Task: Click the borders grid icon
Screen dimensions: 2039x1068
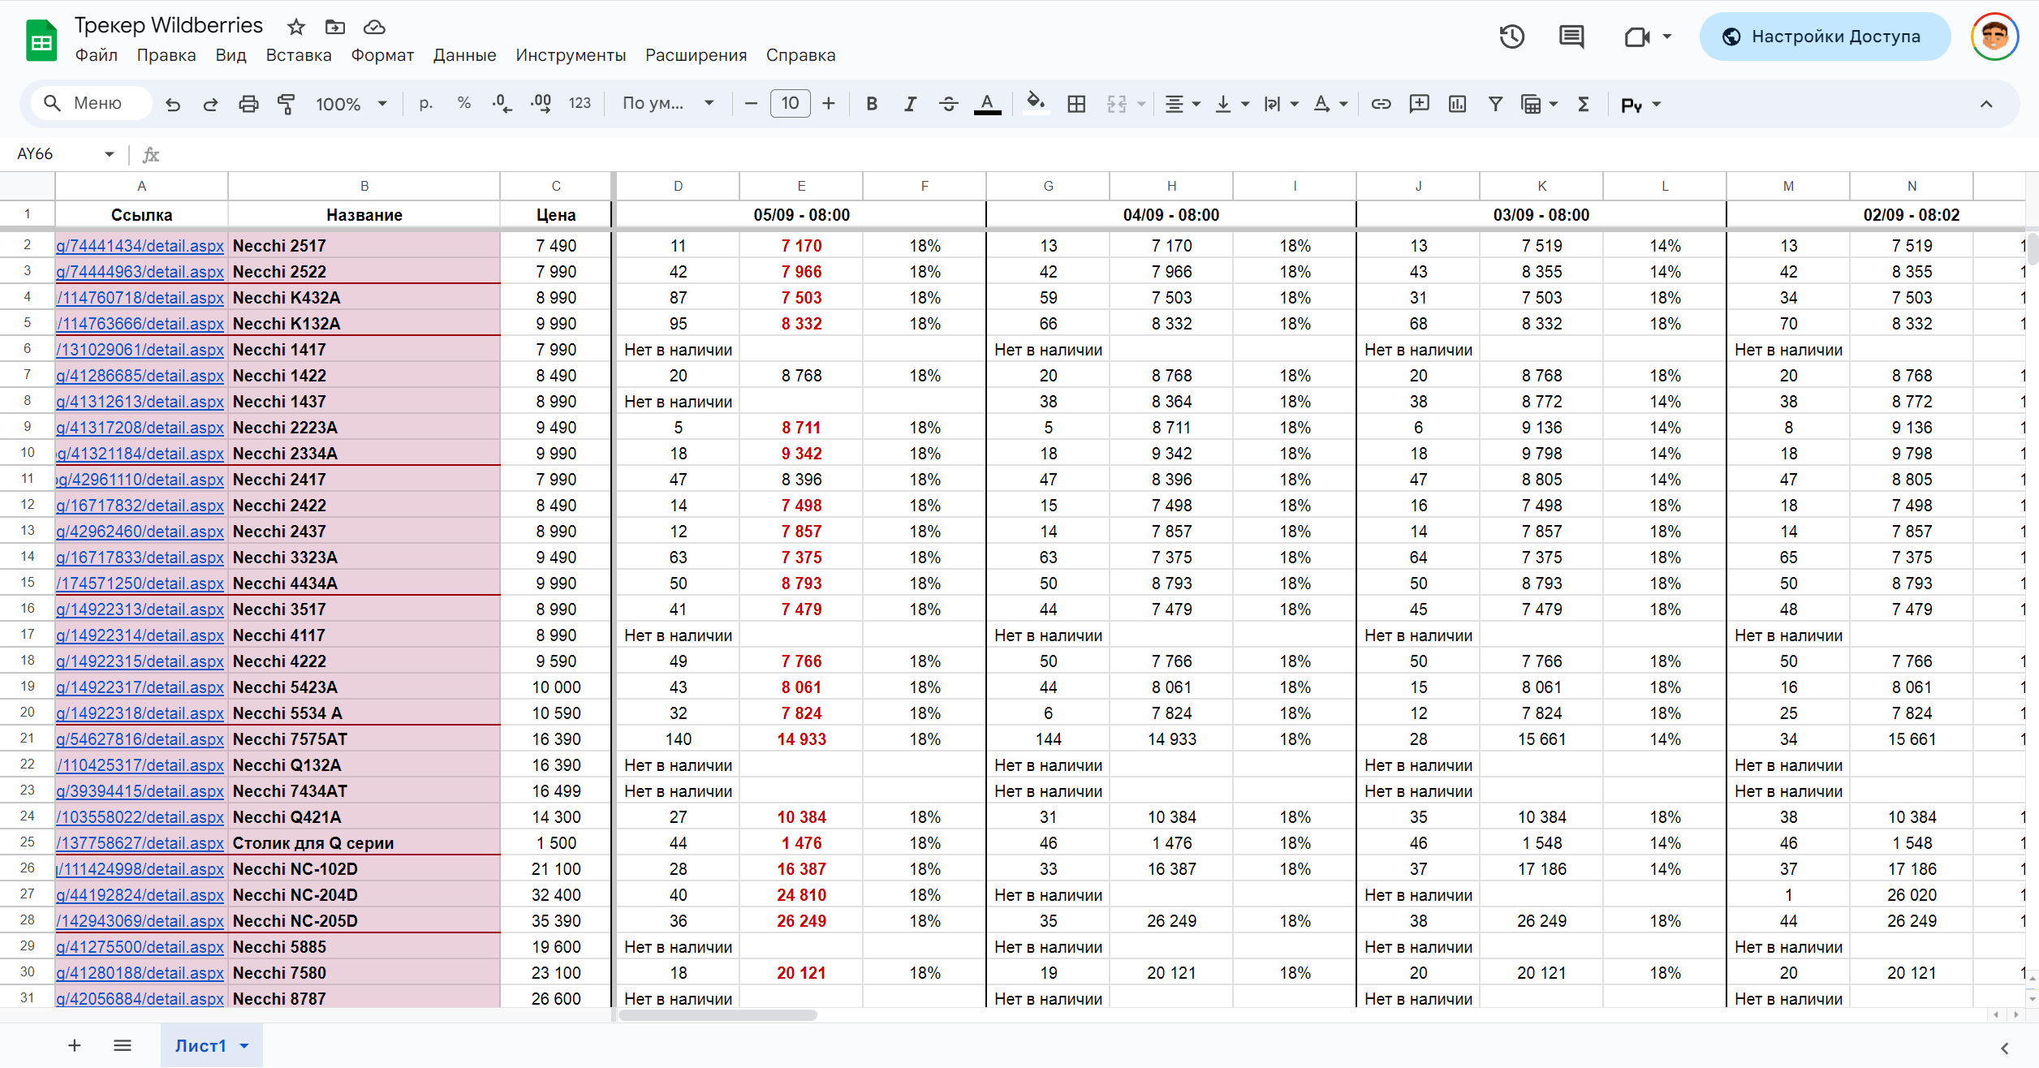Action: pyautogui.click(x=1076, y=104)
